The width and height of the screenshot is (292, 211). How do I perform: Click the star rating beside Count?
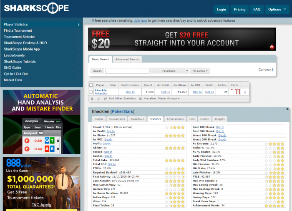[175, 127]
